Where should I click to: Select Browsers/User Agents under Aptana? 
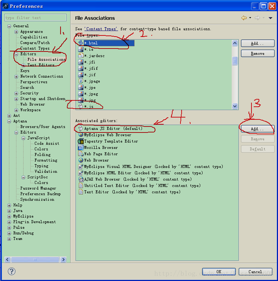(x=43, y=127)
